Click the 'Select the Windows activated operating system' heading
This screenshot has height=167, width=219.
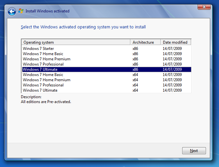click(83, 27)
